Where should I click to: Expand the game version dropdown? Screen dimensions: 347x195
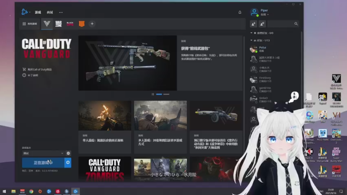[x=43, y=153]
